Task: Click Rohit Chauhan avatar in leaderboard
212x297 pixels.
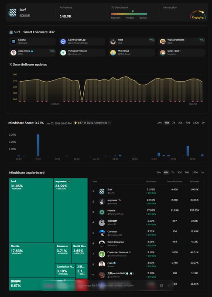Action: click(102, 244)
